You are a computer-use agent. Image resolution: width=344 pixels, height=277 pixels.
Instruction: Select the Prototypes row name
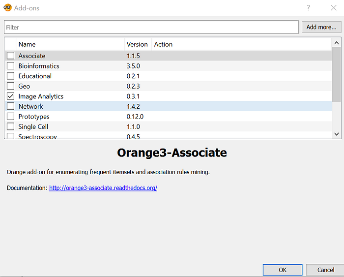[34, 117]
